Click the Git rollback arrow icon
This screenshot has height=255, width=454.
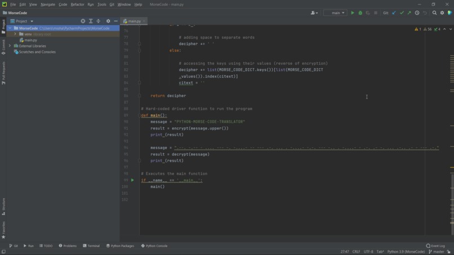[425, 13]
